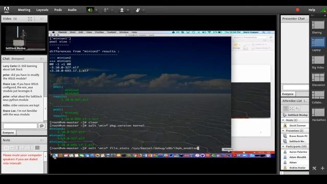Click the send chat message button
The image size is (327, 184).
click(x=42, y=126)
